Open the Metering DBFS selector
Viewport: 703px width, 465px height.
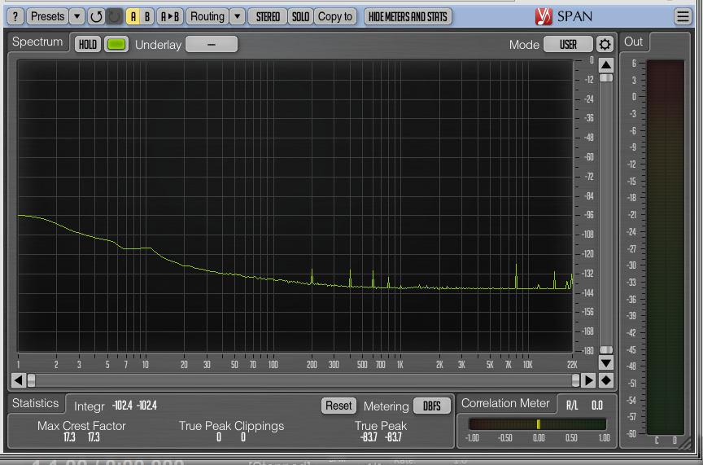432,406
